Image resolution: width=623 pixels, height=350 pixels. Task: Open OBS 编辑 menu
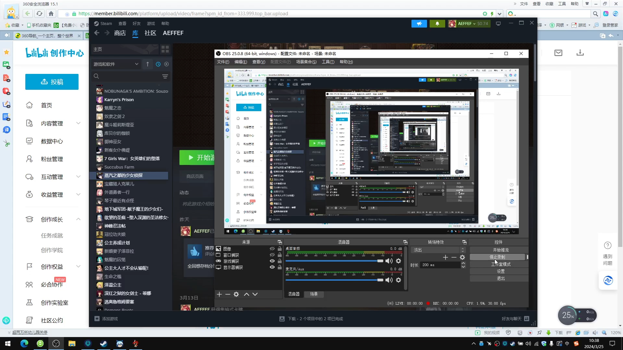241,62
